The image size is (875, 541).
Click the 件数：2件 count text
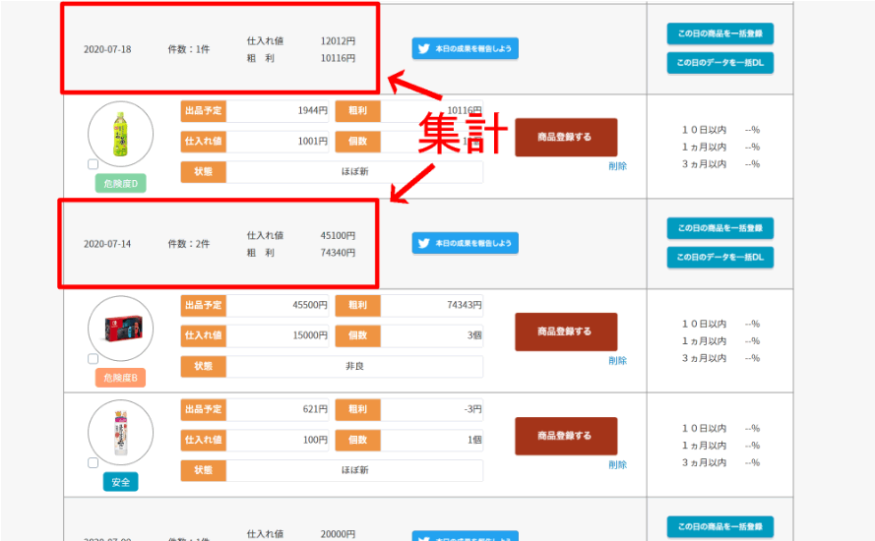tap(189, 244)
